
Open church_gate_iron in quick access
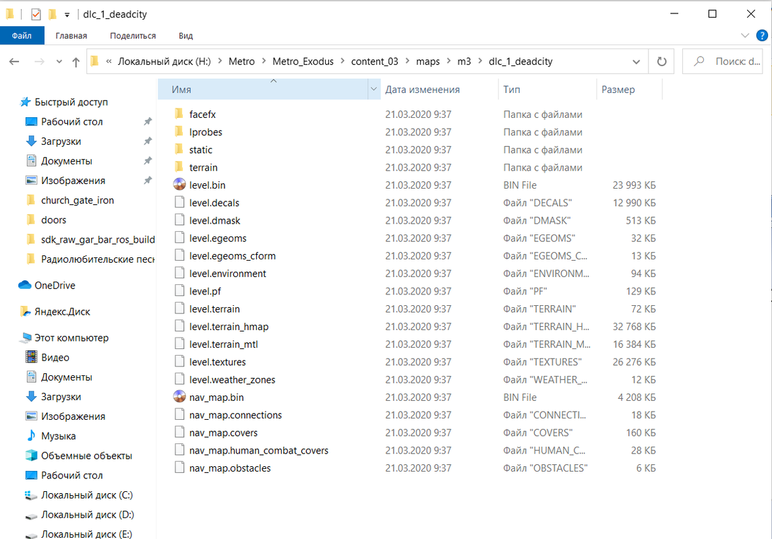[x=78, y=200]
